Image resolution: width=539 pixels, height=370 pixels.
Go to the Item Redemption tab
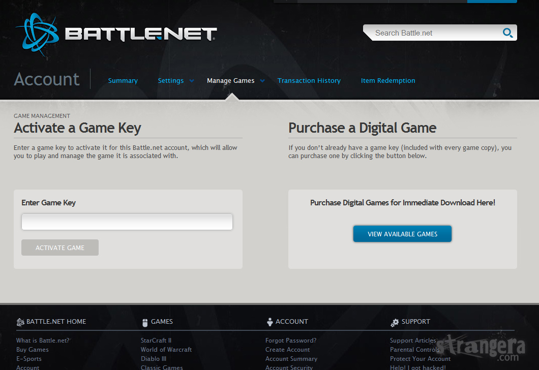tap(388, 81)
